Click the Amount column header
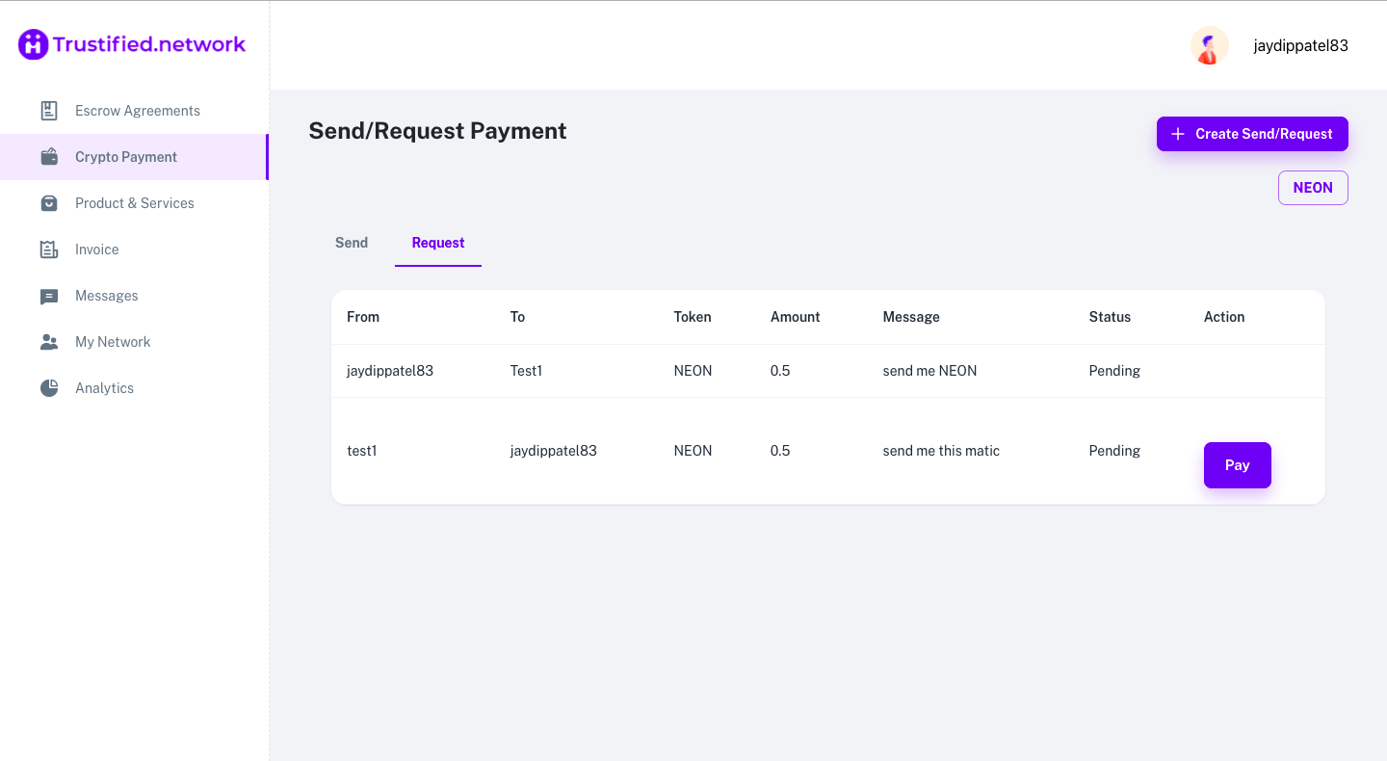Image resolution: width=1387 pixels, height=761 pixels. [x=796, y=317]
